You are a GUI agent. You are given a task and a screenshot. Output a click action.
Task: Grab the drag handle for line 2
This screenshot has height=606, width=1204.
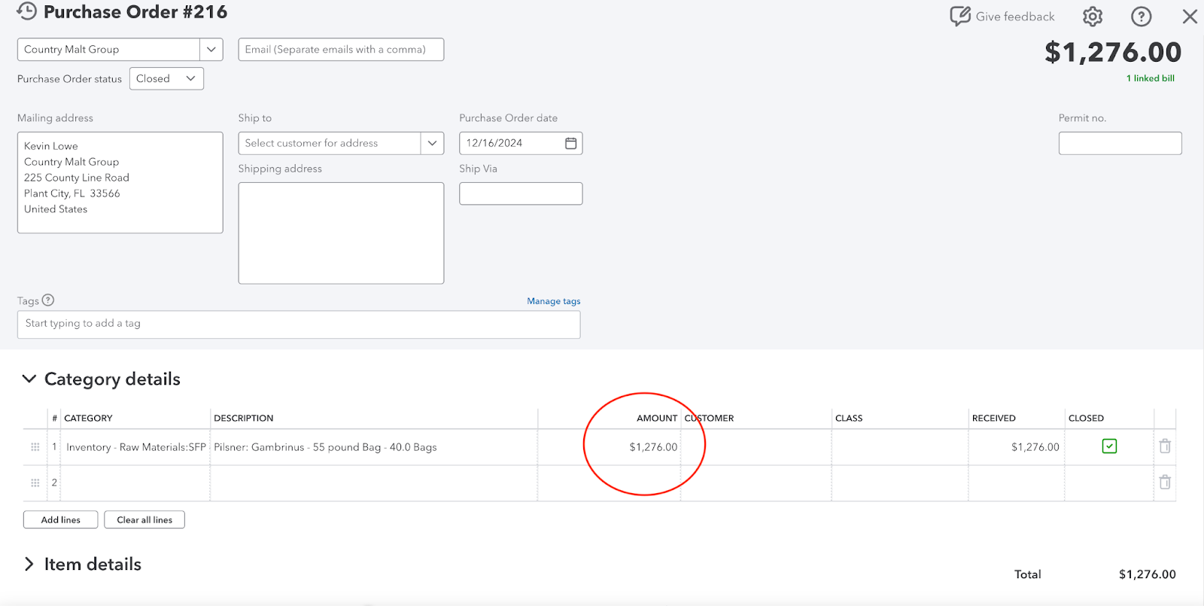point(35,483)
